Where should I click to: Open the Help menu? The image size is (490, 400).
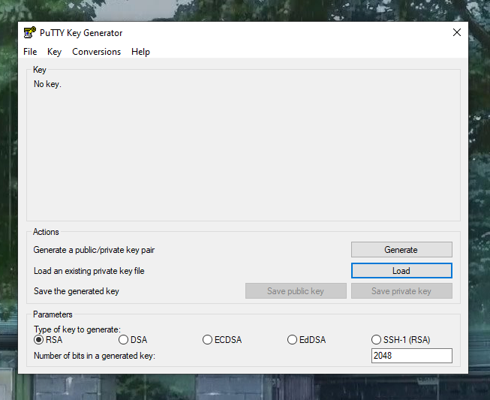140,52
